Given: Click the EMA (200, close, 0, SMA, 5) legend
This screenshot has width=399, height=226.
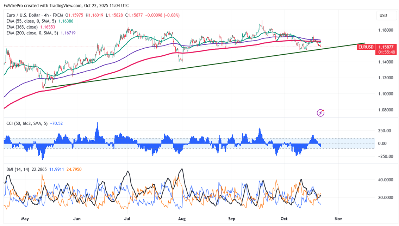Looking at the screenshot, I should pyautogui.click(x=32, y=33).
